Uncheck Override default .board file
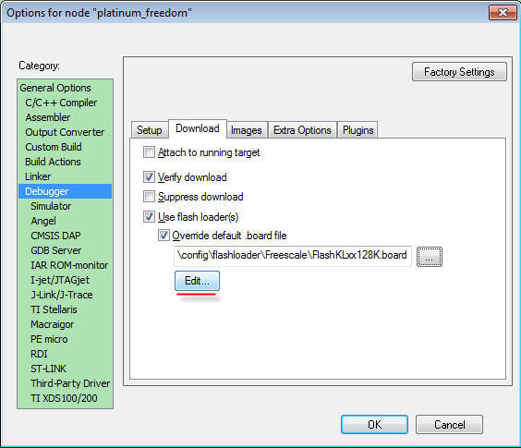The width and height of the screenshot is (521, 448). pos(164,236)
